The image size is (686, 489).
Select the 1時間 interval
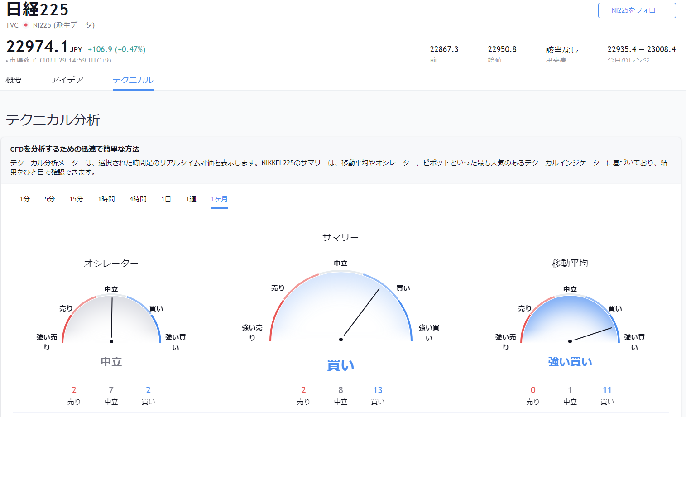[x=106, y=199]
